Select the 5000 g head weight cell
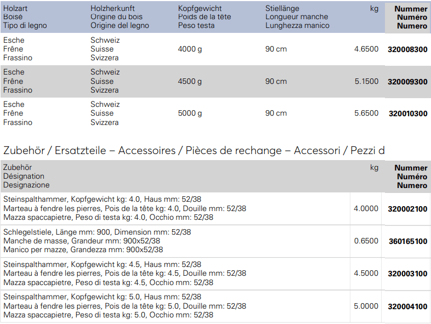 (190, 113)
